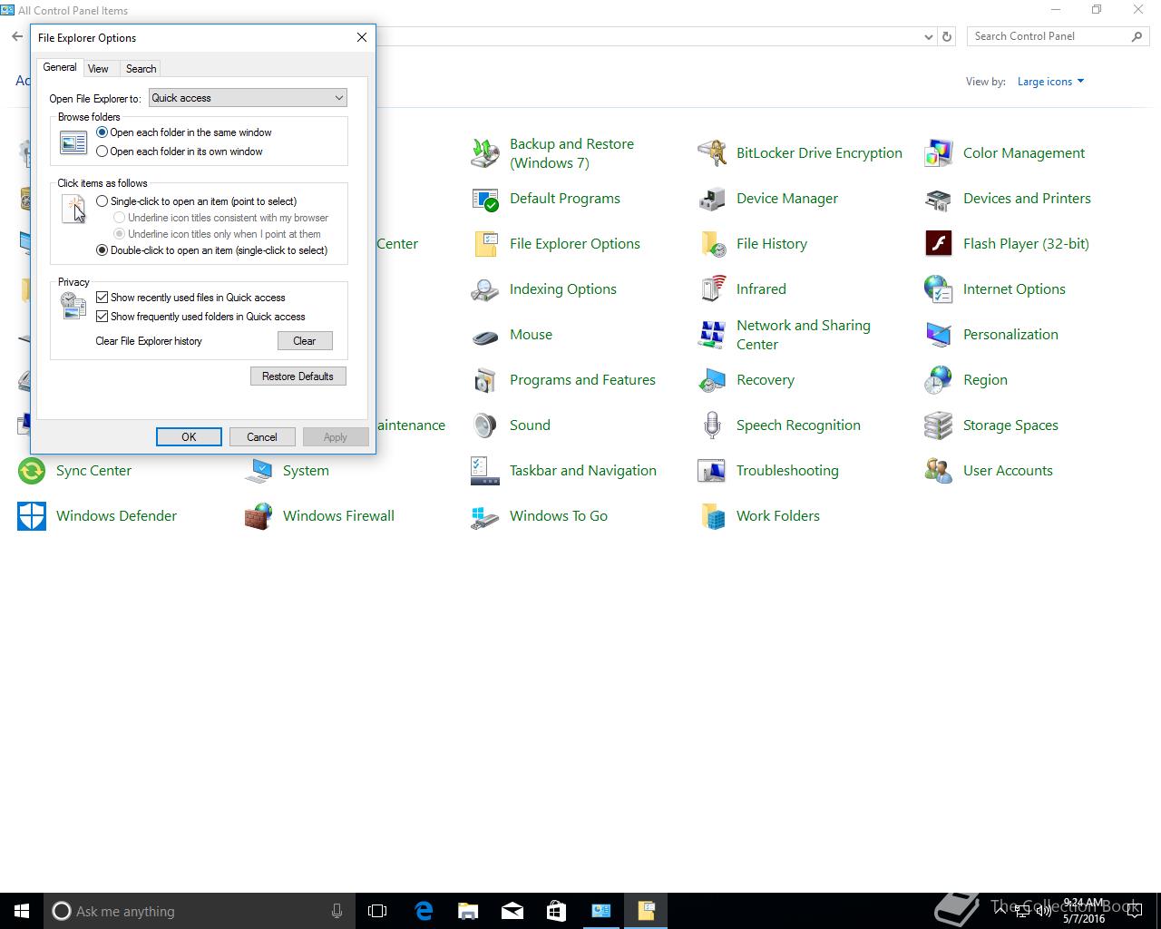The image size is (1161, 929).
Task: Open the Sync Center icon
Action: (32, 471)
